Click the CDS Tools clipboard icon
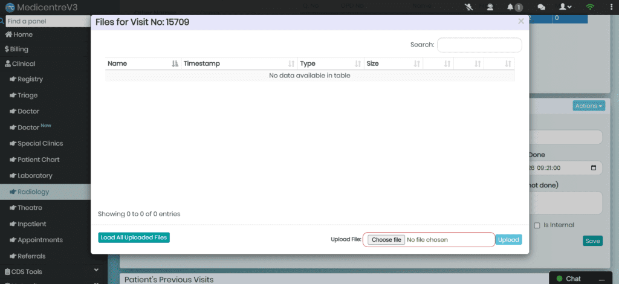Viewport: 619px width, 284px height. pyautogui.click(x=7, y=272)
